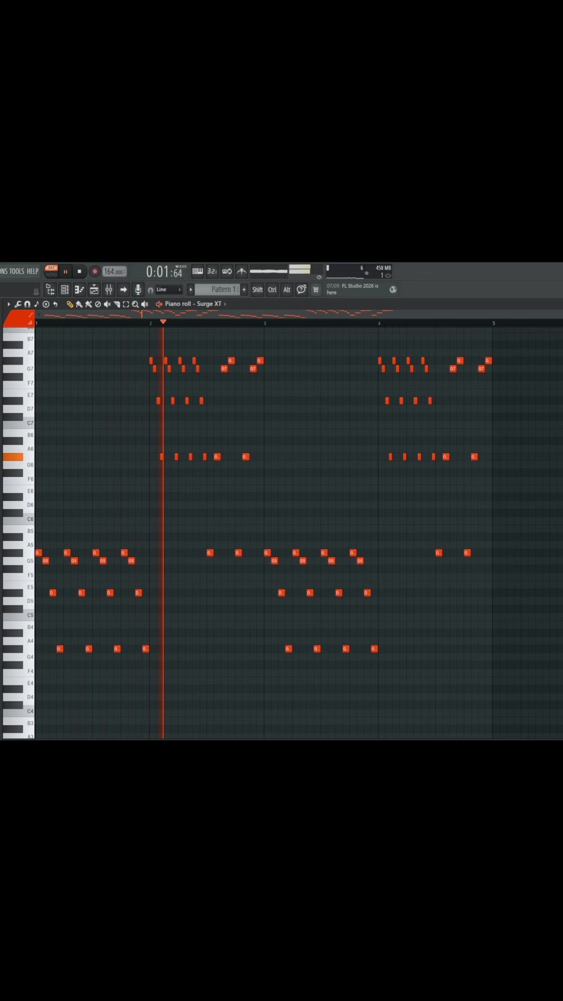Select the Slice tool
The width and height of the screenshot is (563, 1001).
(117, 304)
